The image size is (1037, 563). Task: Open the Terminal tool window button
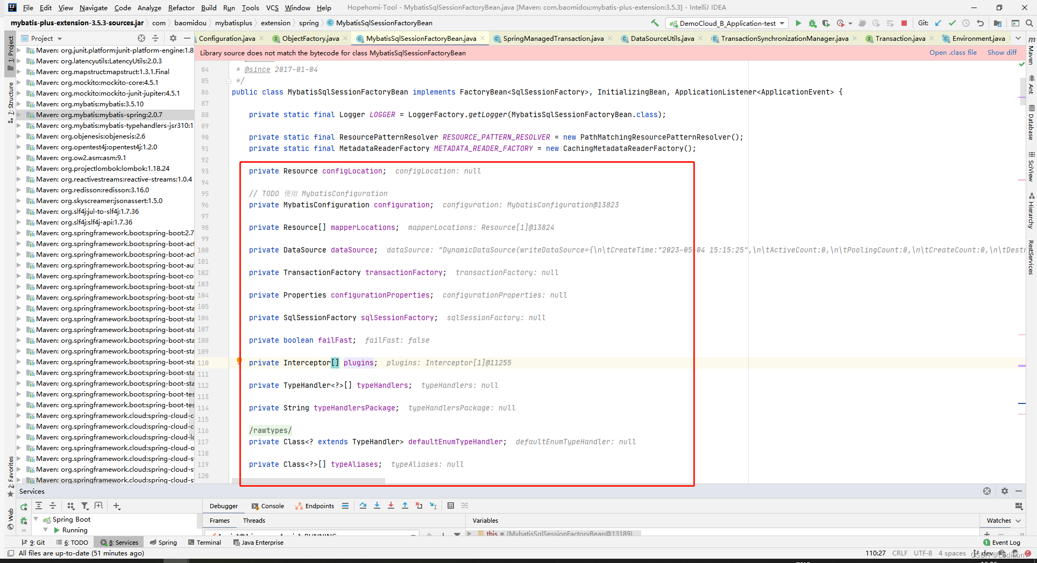point(205,543)
